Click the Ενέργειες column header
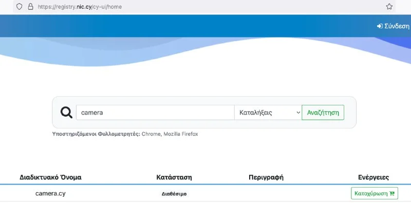The width and height of the screenshot is (411, 203). click(x=373, y=177)
